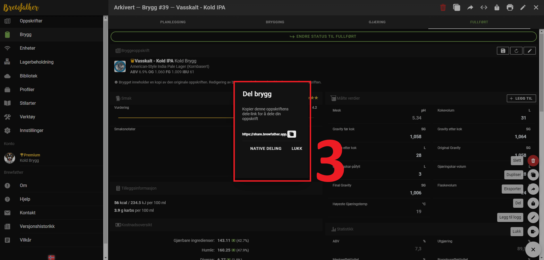
Task: Click the embed code icon in the header
Action: [484, 8]
